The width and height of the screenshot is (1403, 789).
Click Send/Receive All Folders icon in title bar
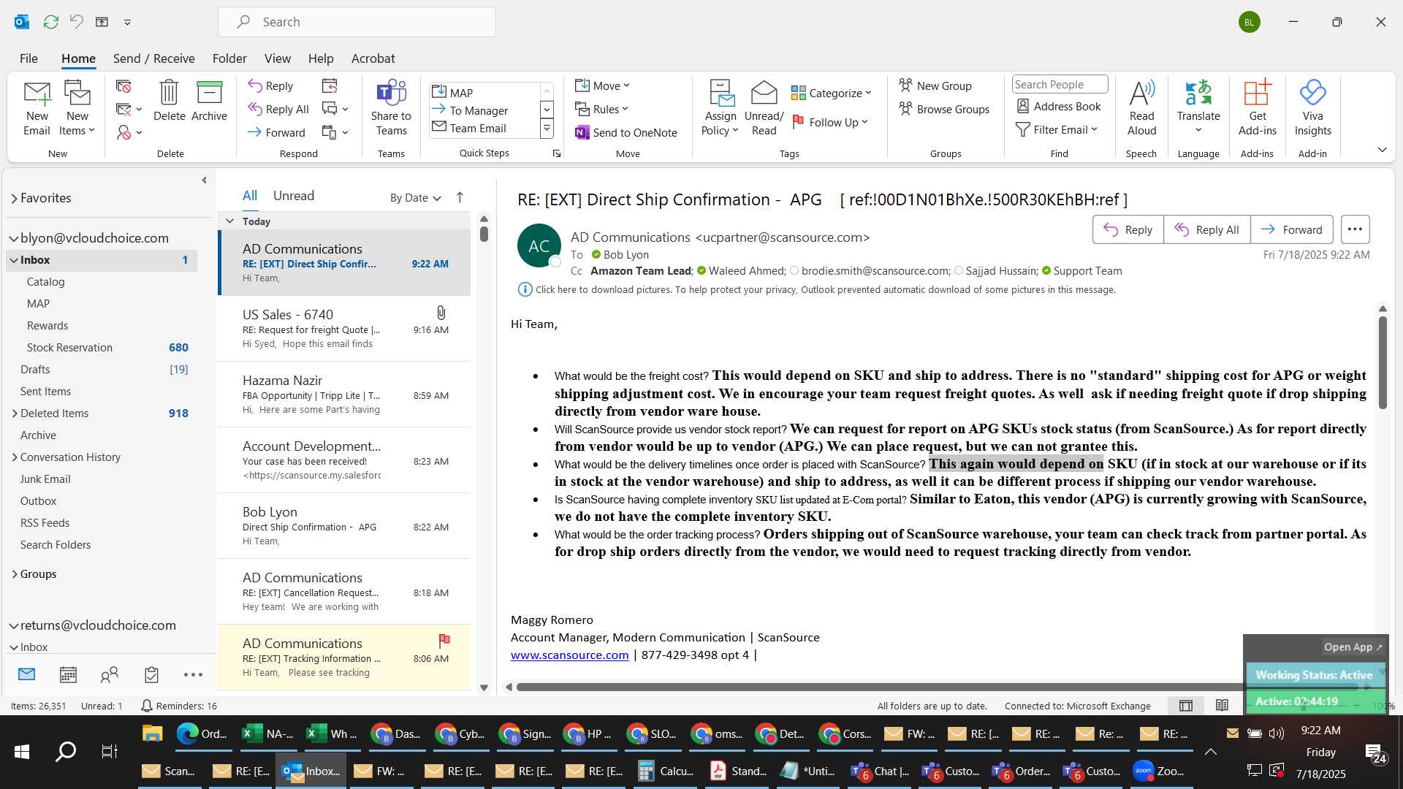[50, 22]
